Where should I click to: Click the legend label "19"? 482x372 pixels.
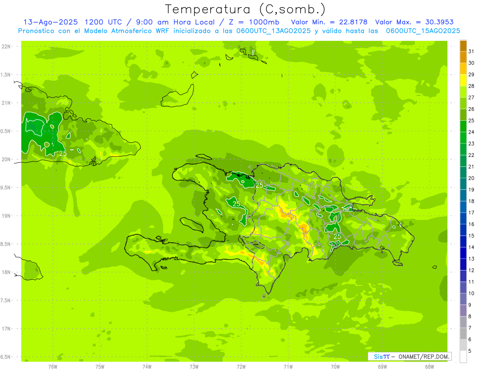click(472, 190)
